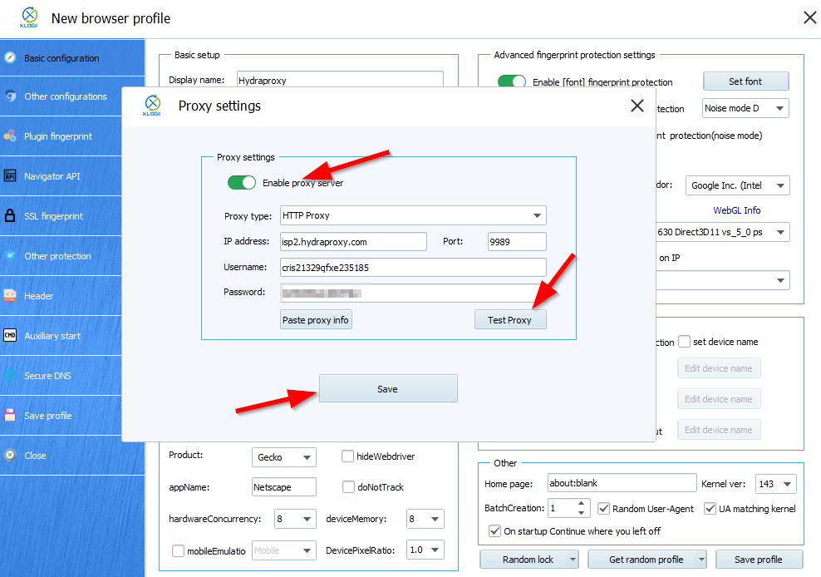Click the Header sidebar icon
The width and height of the screenshot is (821, 577).
coord(10,296)
